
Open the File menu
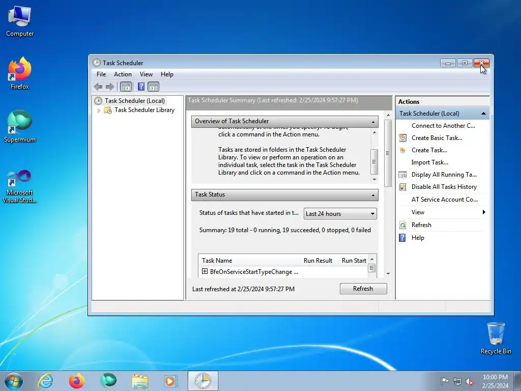point(101,74)
